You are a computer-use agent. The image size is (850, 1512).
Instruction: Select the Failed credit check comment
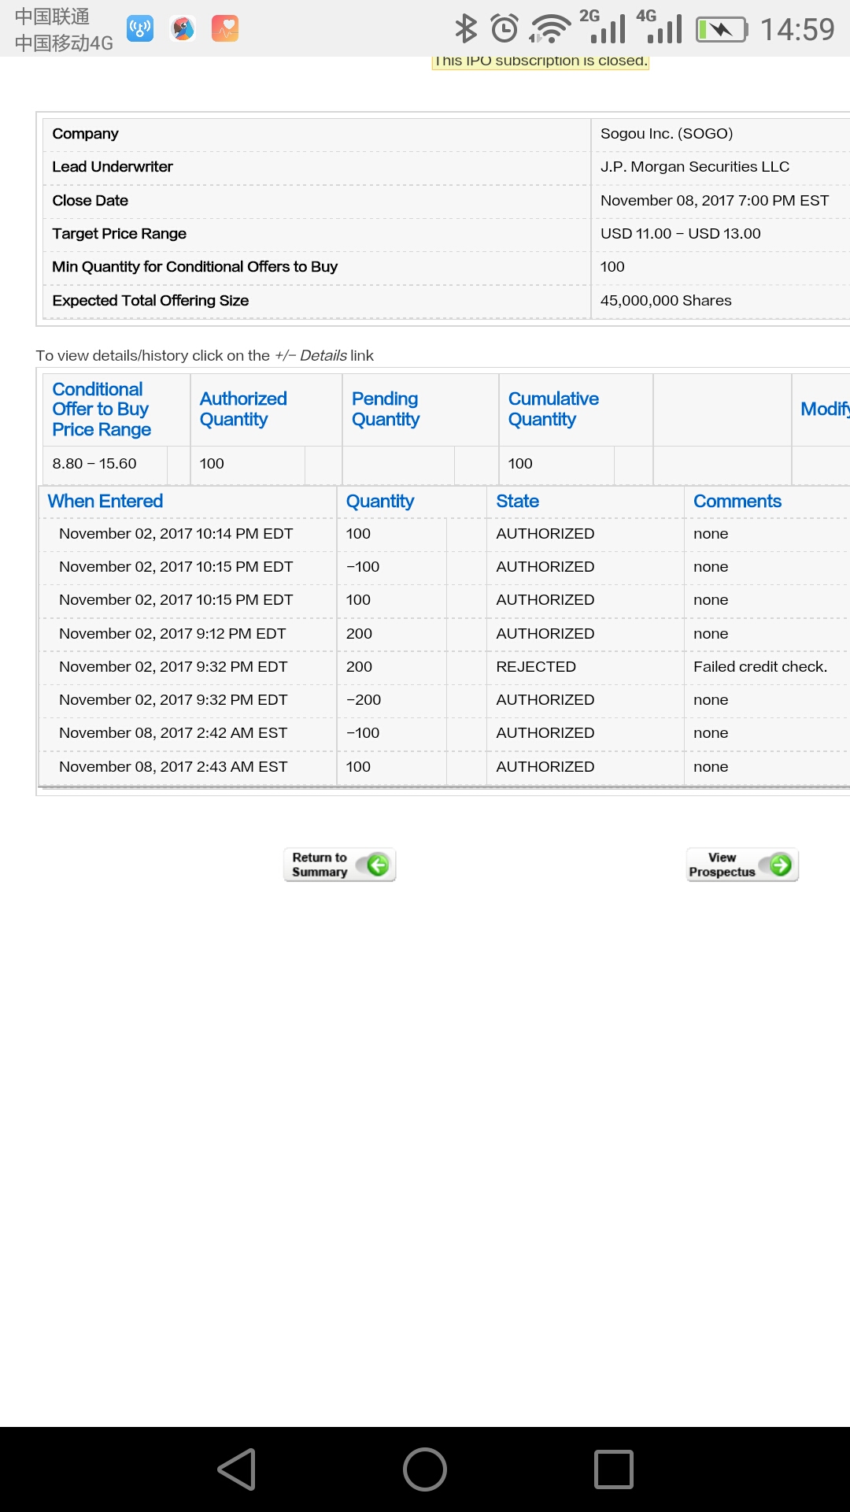click(x=760, y=667)
